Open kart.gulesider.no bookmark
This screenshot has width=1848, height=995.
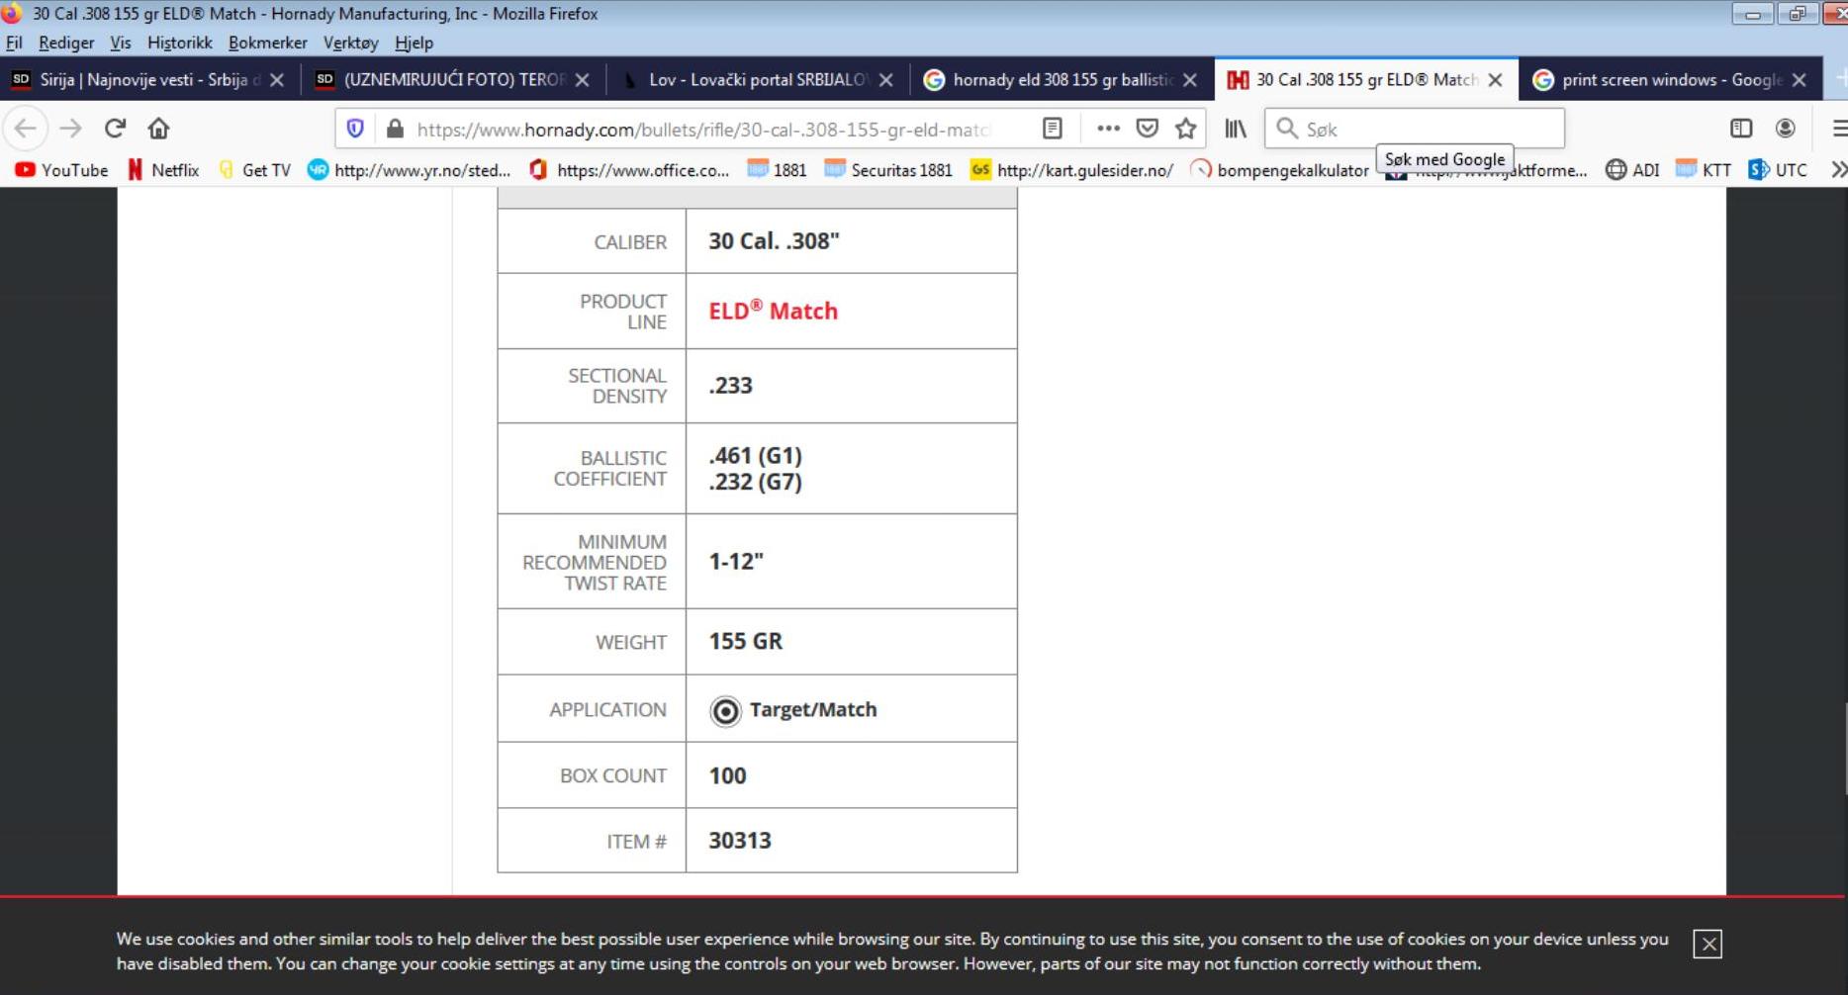tap(1072, 170)
